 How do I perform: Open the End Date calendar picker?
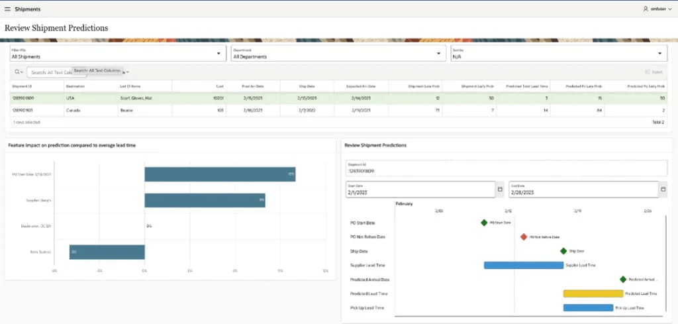(x=663, y=189)
